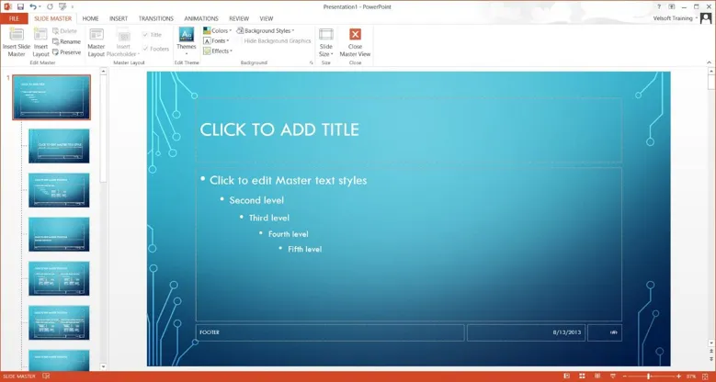Open Customize Quick Access Toolbar arrow

pos(73,6)
